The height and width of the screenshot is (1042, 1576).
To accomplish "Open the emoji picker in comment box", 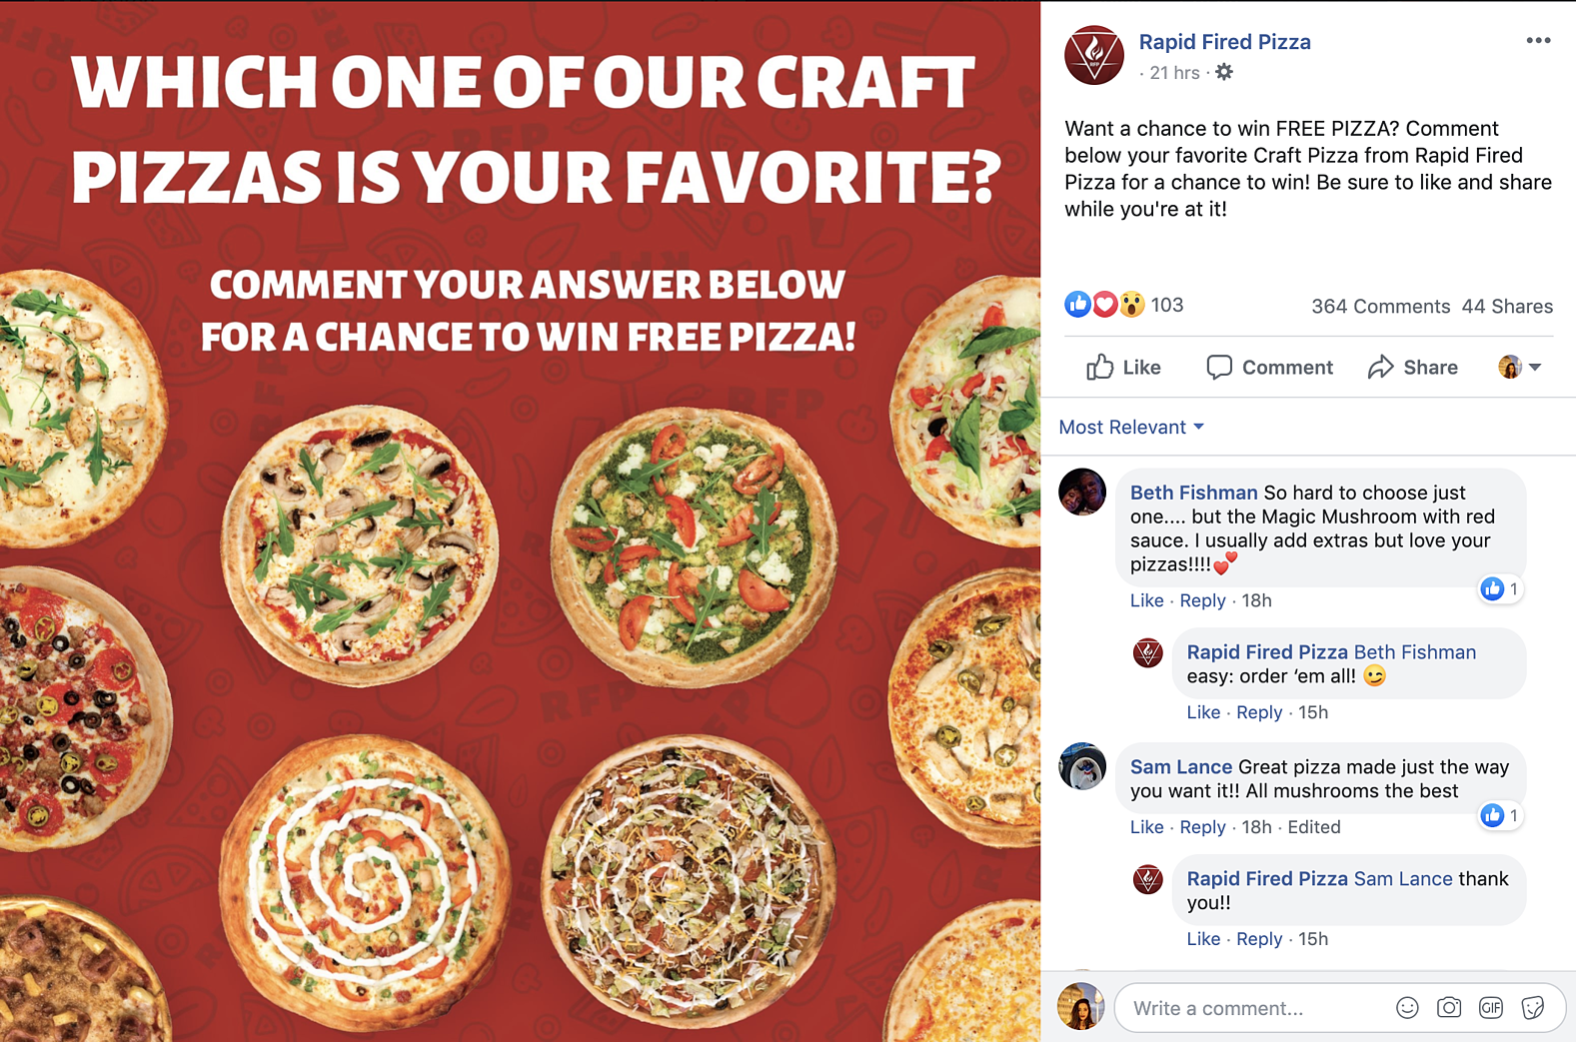I will coord(1407,1008).
